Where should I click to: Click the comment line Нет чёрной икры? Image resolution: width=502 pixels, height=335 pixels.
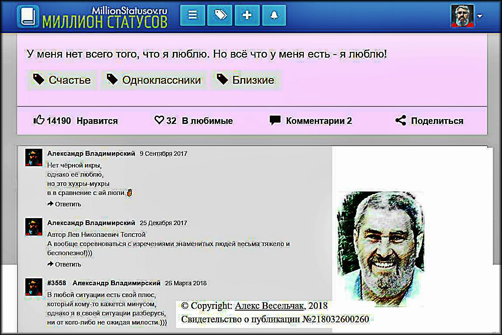click(74, 165)
